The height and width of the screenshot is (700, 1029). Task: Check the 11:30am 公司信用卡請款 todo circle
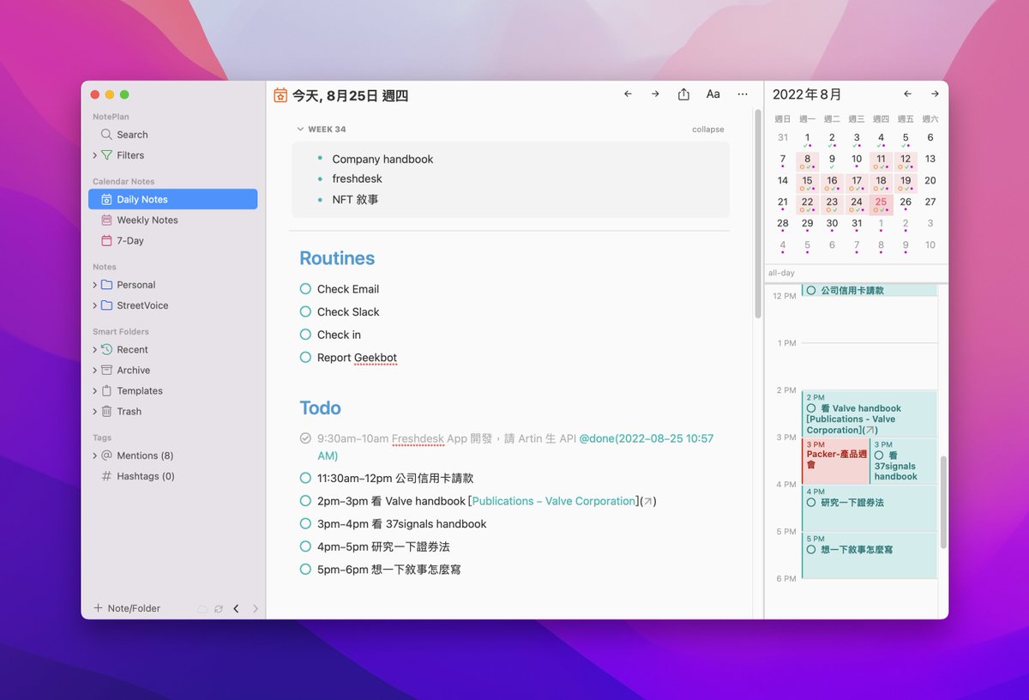click(x=305, y=478)
